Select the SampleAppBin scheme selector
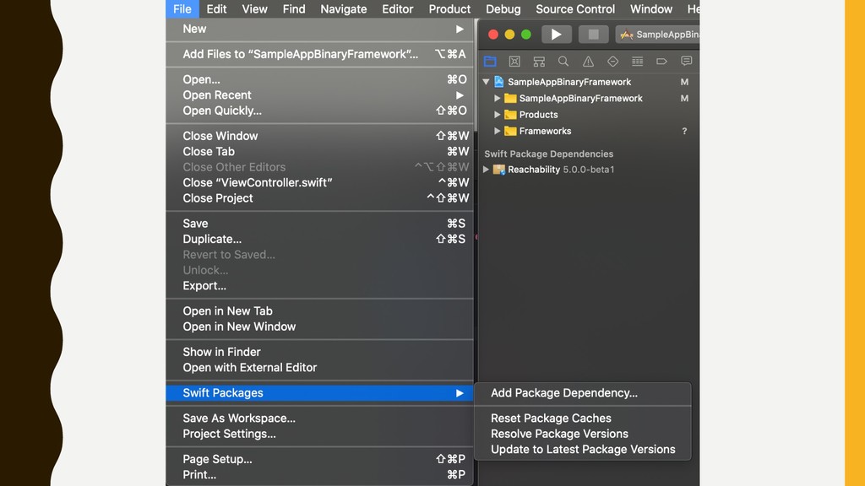865x486 pixels. (x=657, y=34)
